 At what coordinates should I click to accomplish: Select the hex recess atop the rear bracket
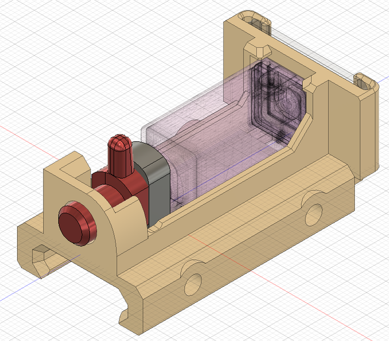258,50
